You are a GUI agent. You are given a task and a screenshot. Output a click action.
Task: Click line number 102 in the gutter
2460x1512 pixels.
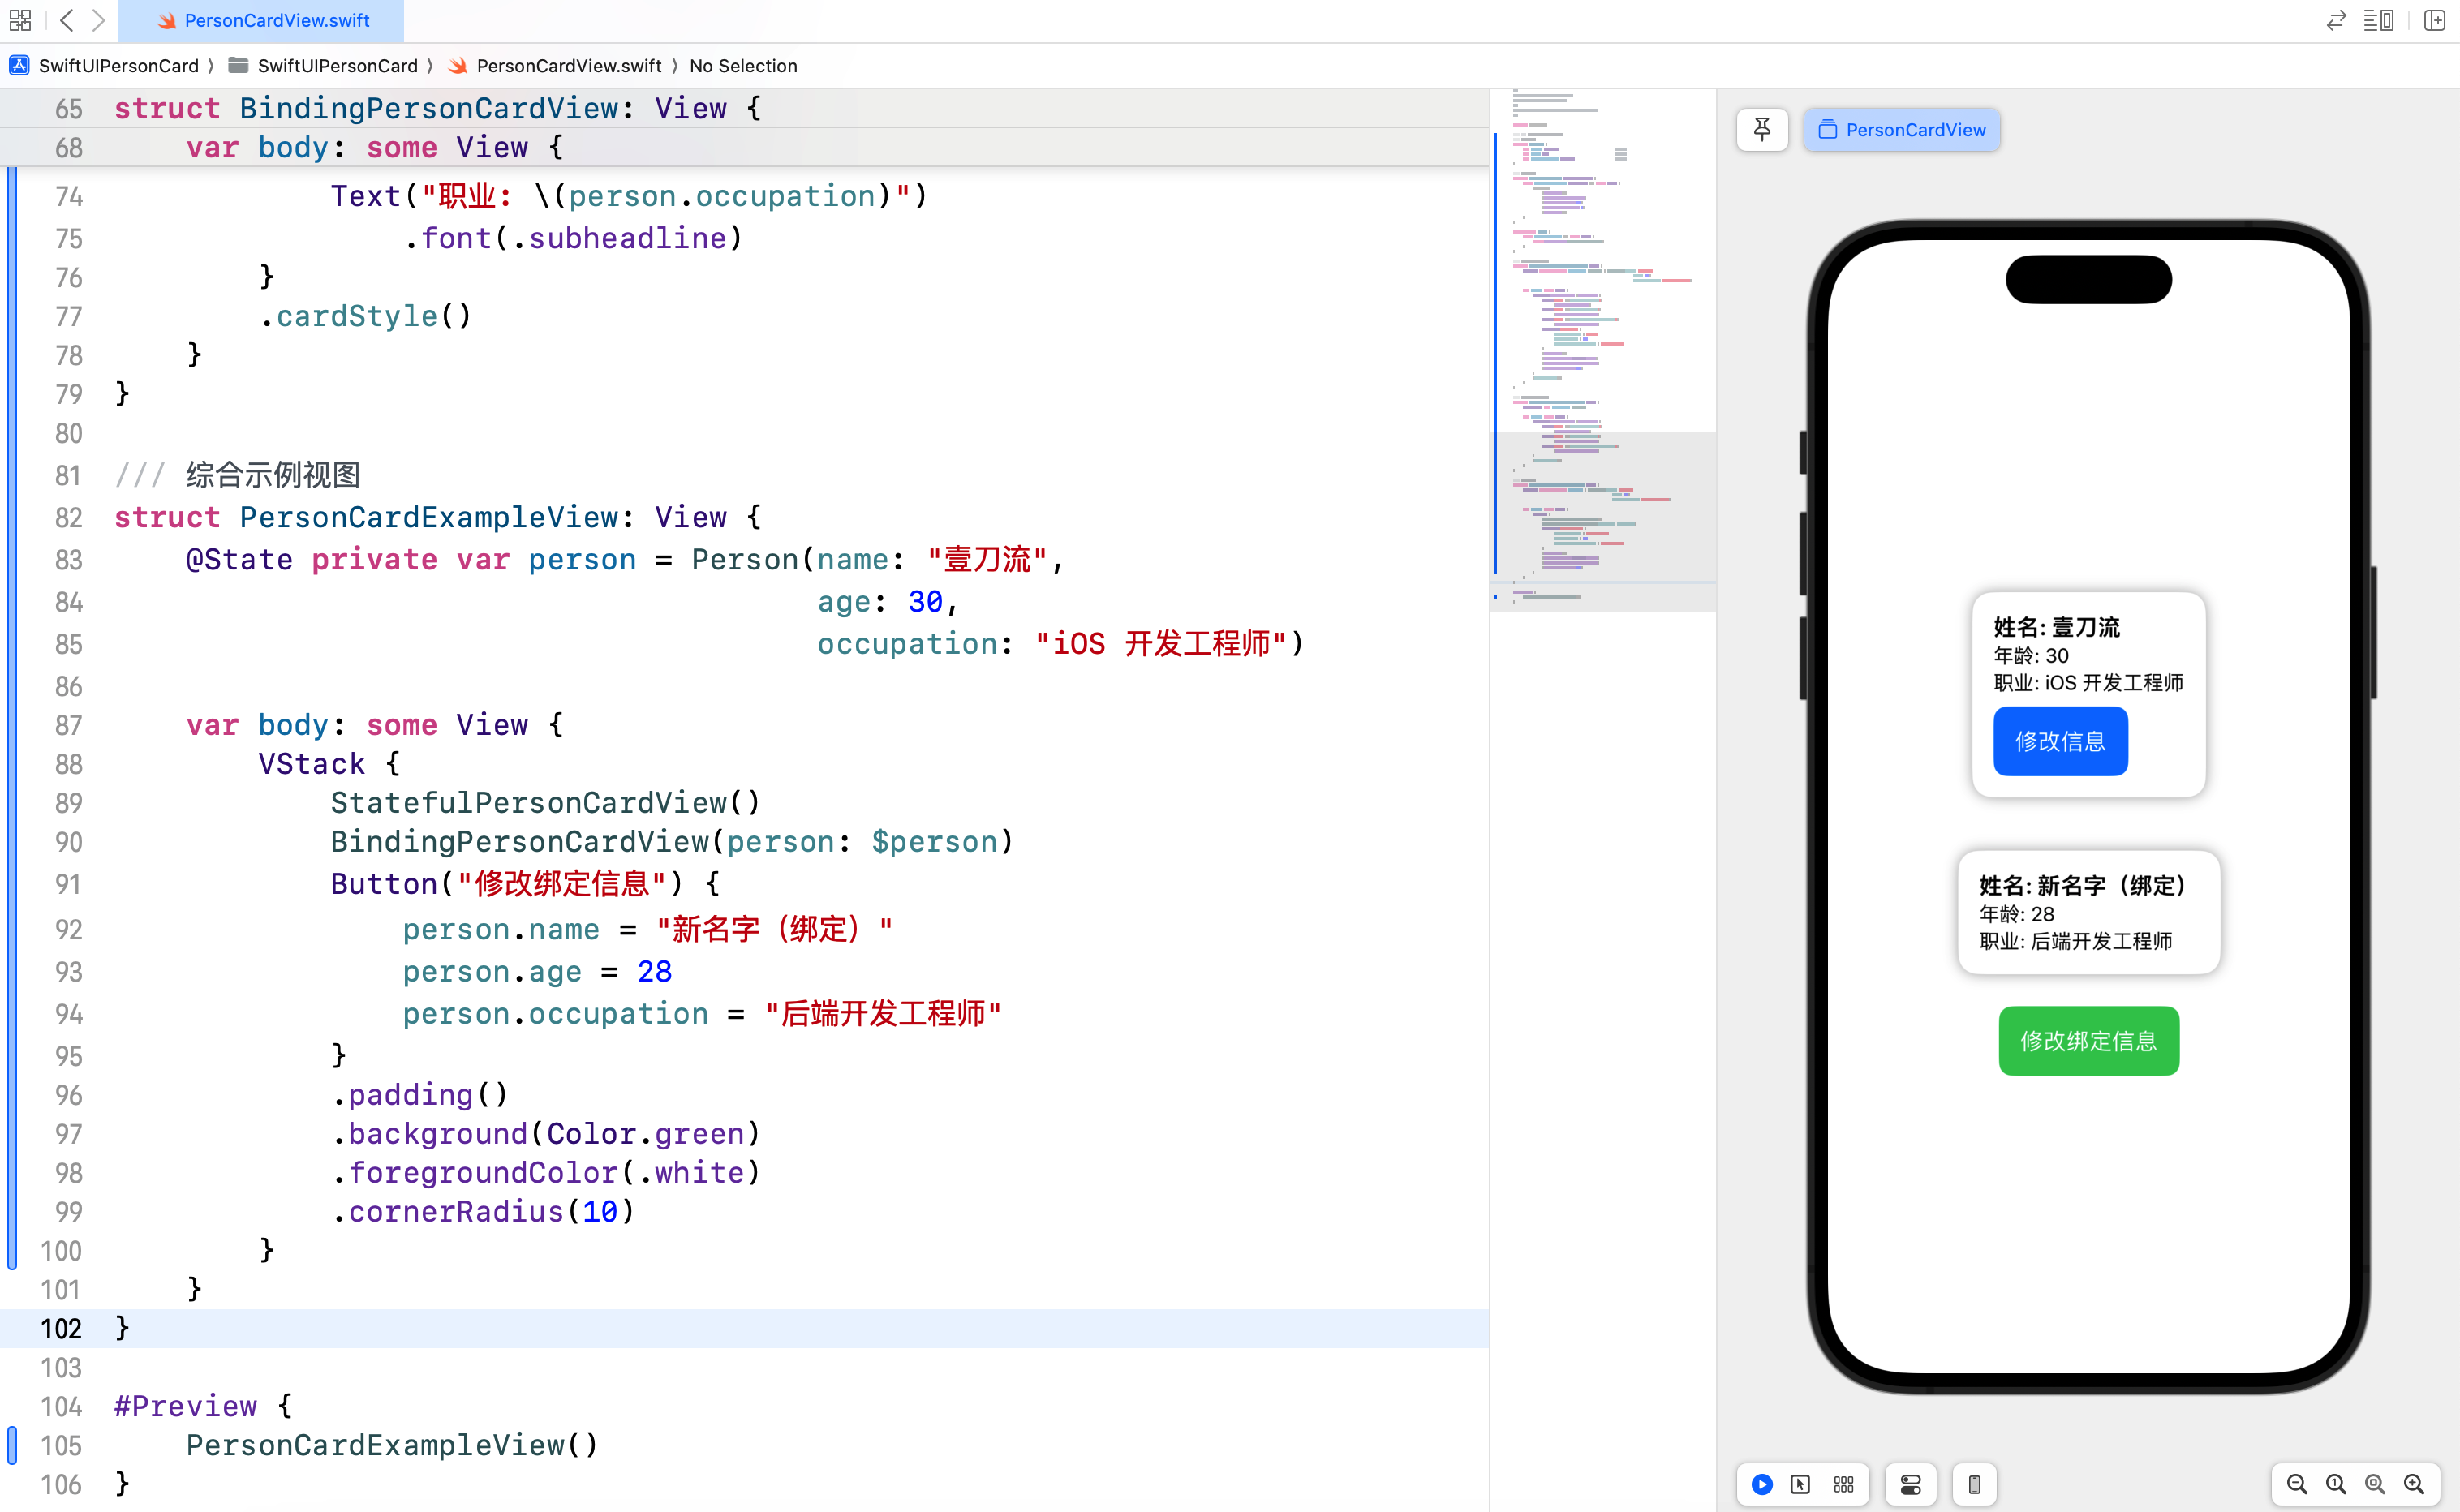(61, 1328)
